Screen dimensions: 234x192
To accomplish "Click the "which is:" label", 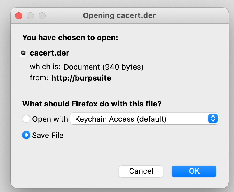I will tap(45, 67).
